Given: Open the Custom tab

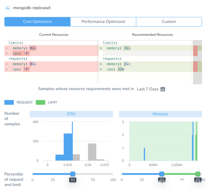Looking at the screenshot, I should (x=169, y=22).
